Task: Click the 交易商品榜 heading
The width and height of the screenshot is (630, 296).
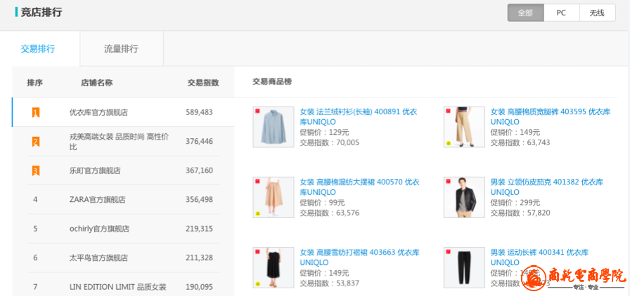Action: click(x=272, y=82)
